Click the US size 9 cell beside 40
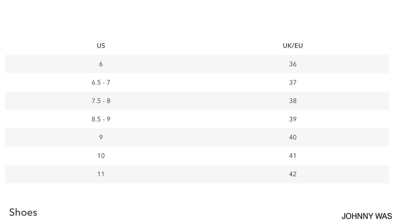Screen dimensions: 397x223 [x=101, y=137]
